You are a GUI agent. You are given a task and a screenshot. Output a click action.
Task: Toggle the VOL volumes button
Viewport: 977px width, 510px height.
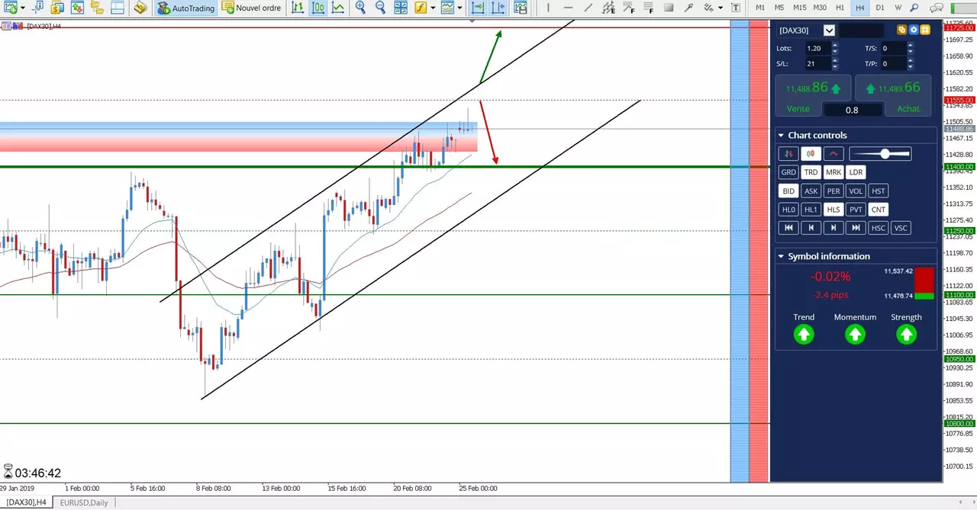tap(856, 191)
